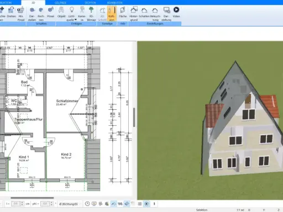Click the Selektion status bar text
283x212 pixels.
[202, 210]
